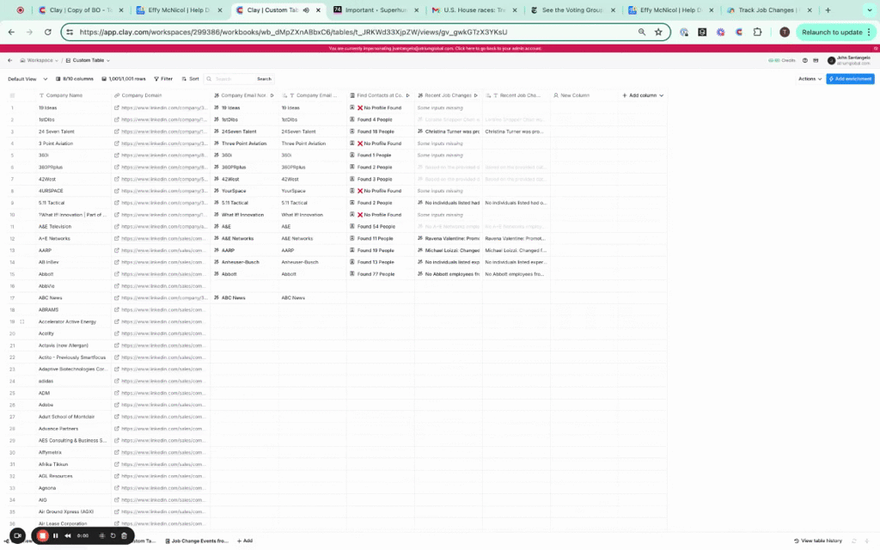The height and width of the screenshot is (550, 880).
Task: Click Relaunch to update button
Action: 834,32
